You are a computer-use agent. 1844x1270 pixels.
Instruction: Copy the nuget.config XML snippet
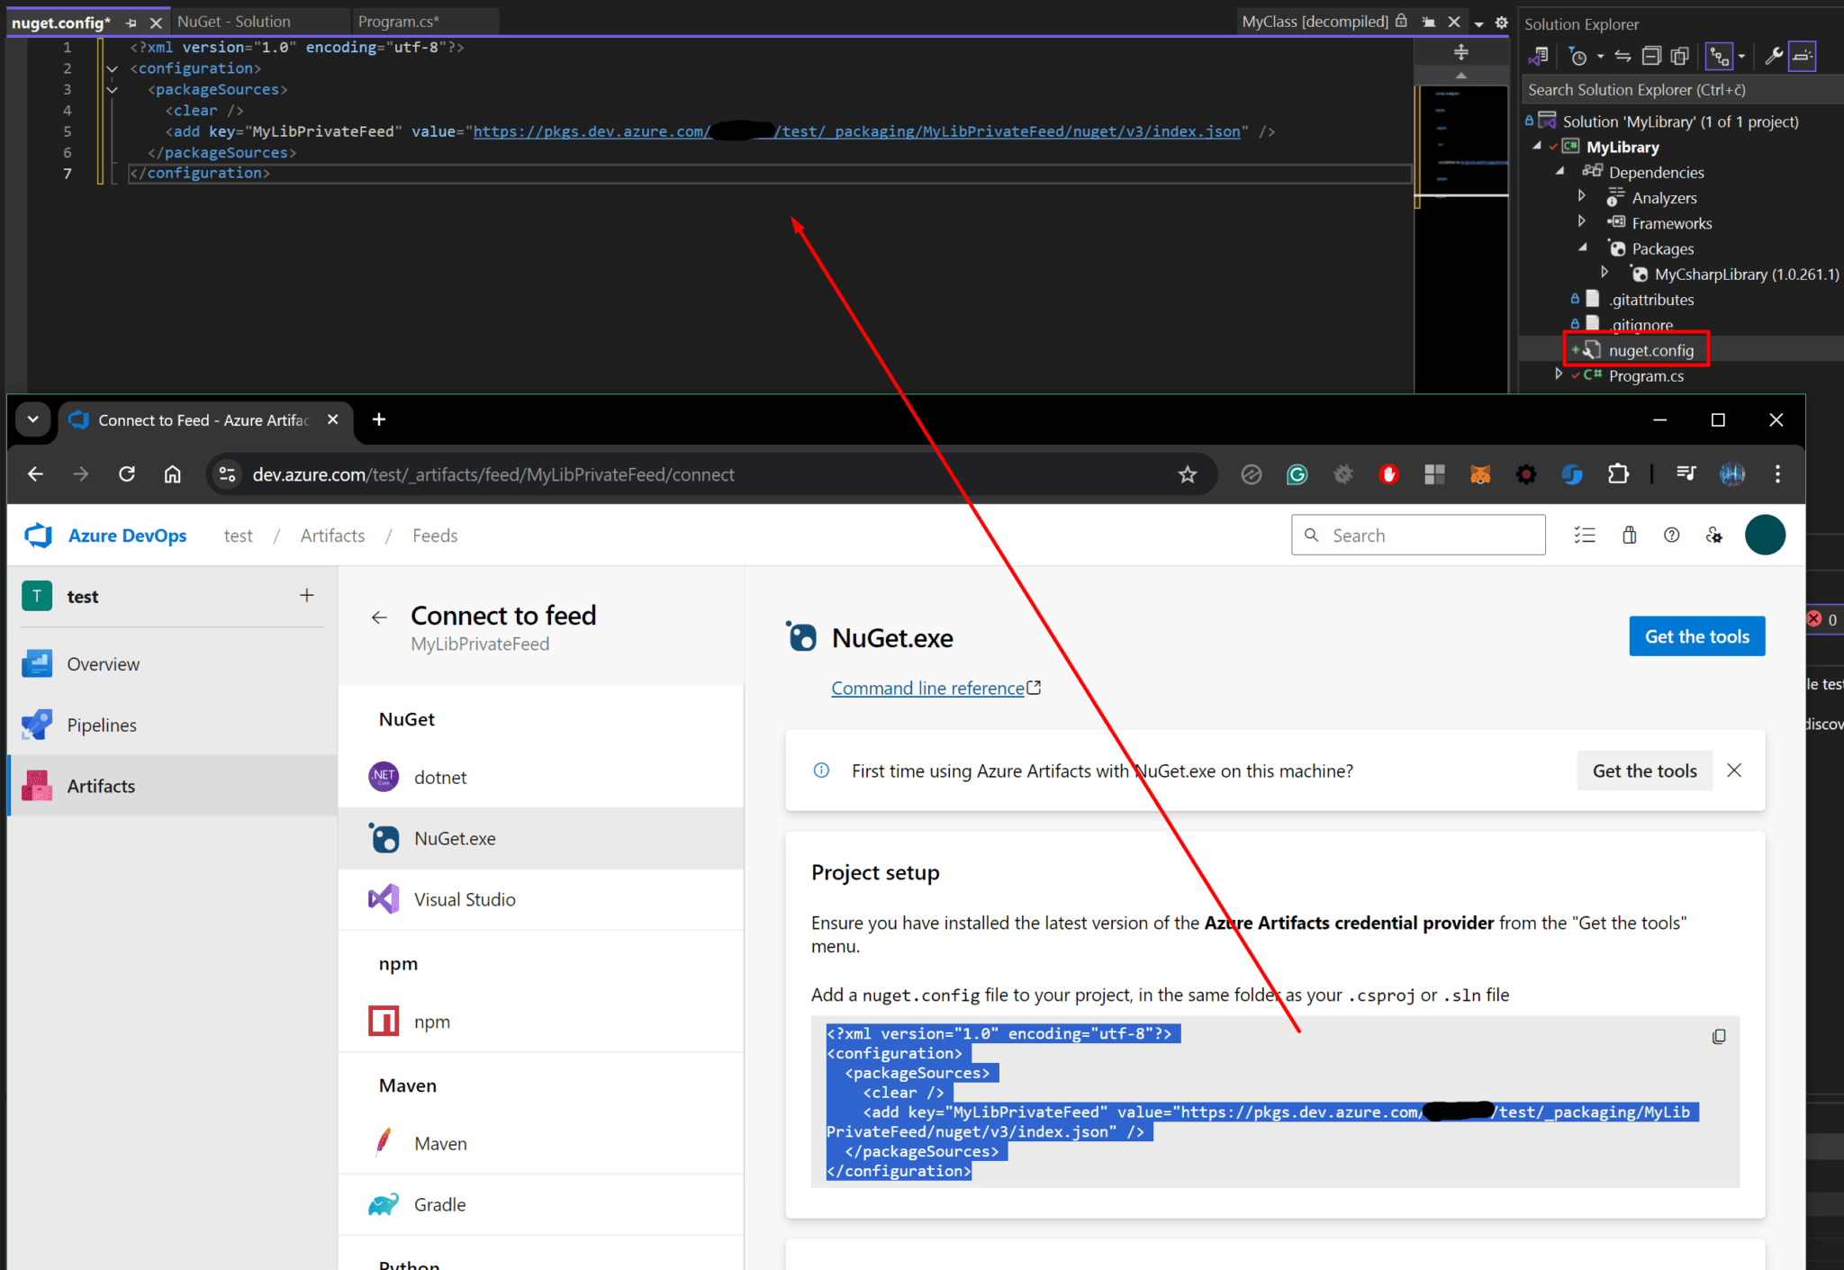click(1721, 1036)
